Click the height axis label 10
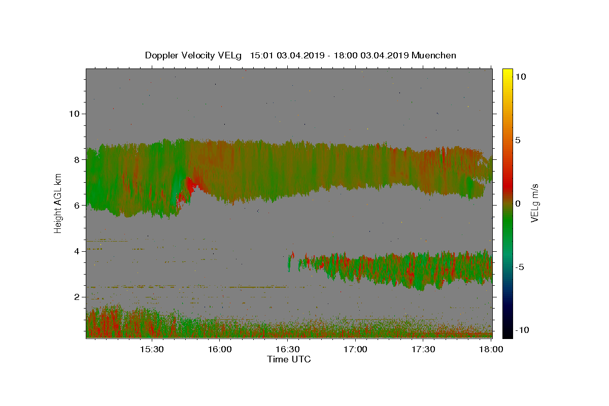609x406 pixels. point(74,113)
